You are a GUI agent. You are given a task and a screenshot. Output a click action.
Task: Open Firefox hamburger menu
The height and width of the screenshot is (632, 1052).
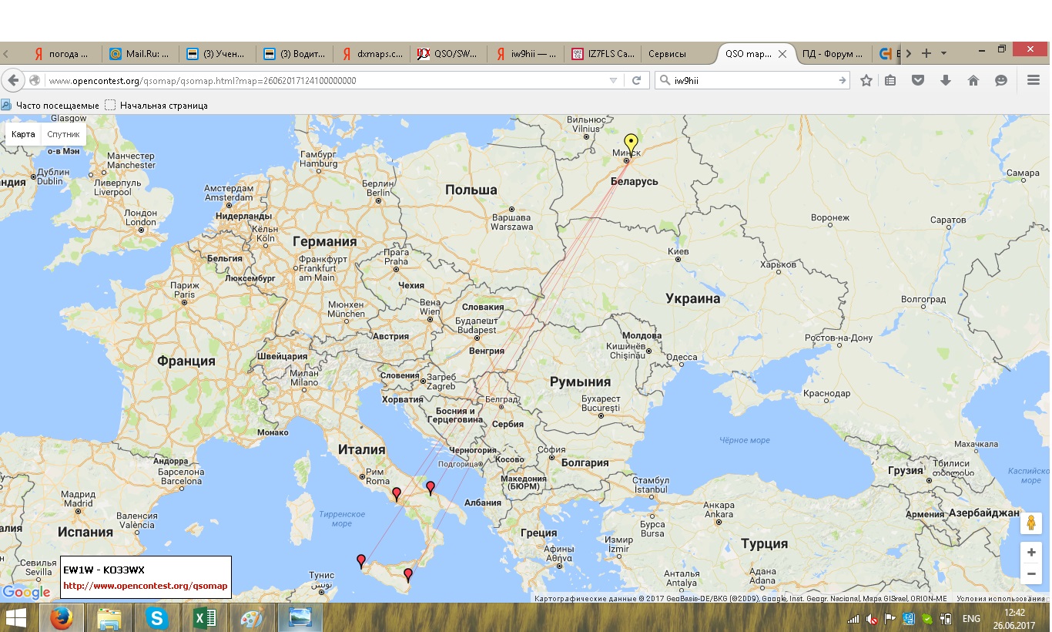click(x=1034, y=80)
